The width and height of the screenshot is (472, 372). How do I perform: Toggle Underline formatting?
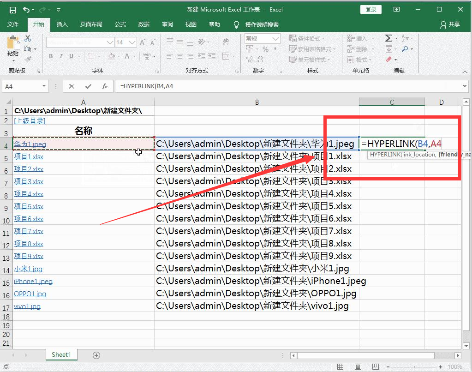click(72, 56)
